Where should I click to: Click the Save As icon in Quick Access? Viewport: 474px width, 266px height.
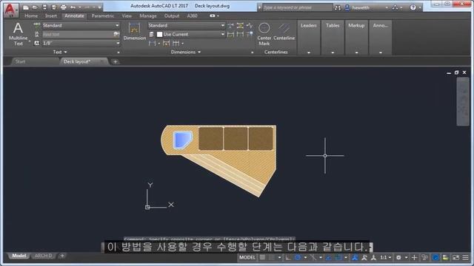click(x=54, y=7)
